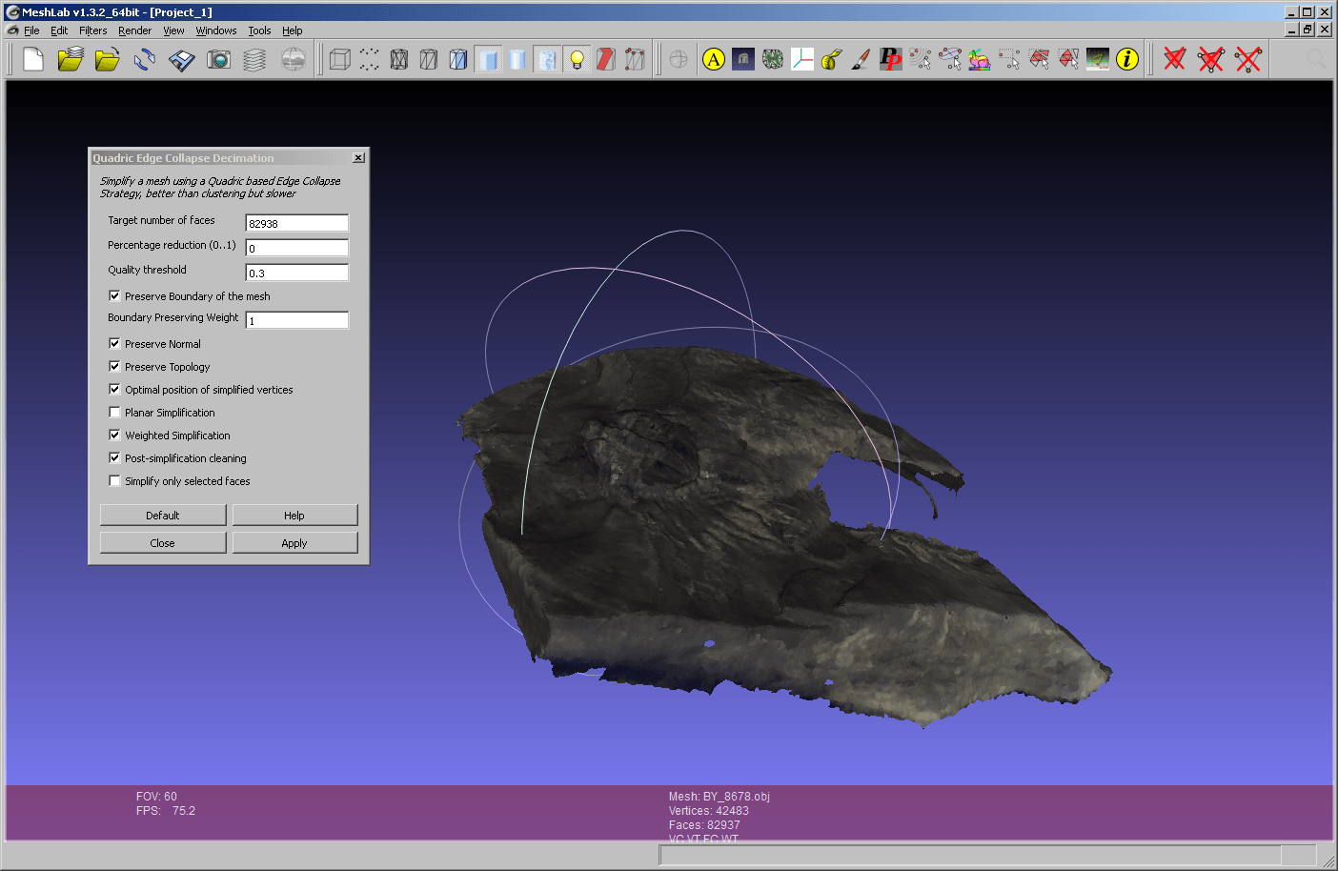Click the camera Snapshot icon
The width and height of the screenshot is (1338, 871).
tap(218, 60)
